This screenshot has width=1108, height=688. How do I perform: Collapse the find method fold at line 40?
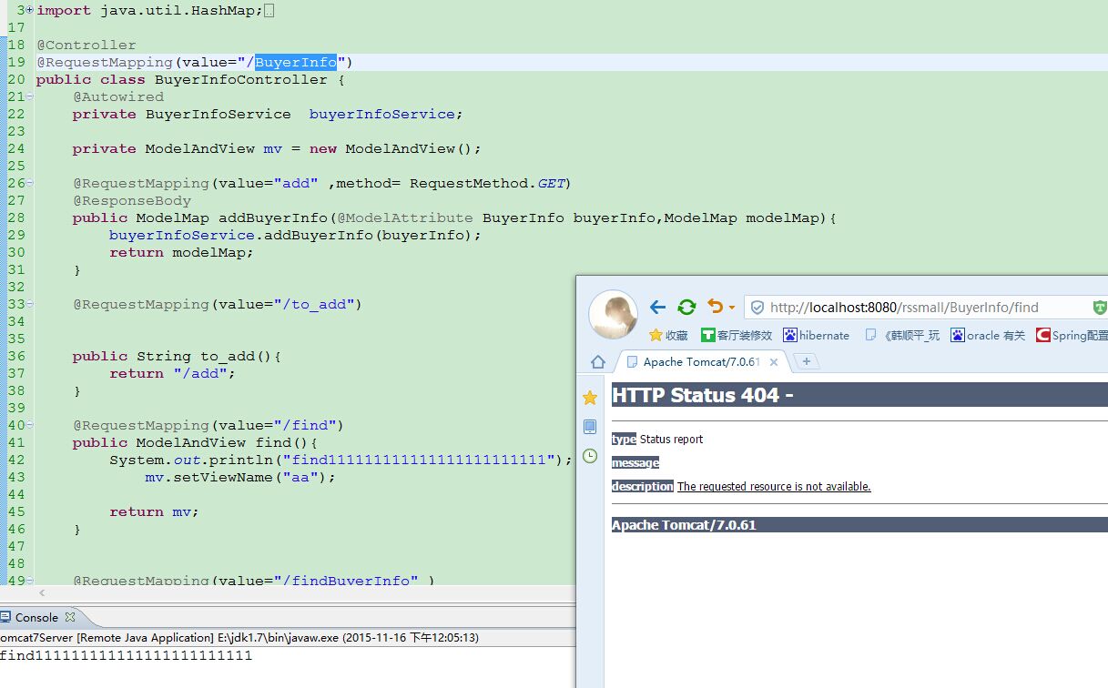30,425
